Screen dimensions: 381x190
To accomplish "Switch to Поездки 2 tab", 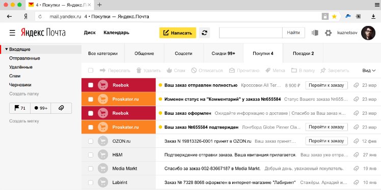I will click(x=303, y=53).
